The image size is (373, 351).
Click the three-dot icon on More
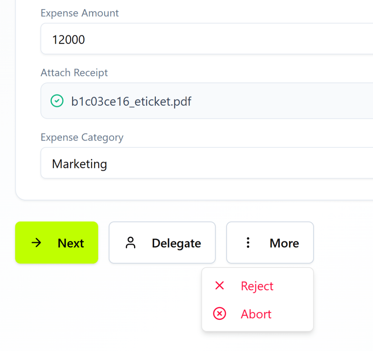248,243
